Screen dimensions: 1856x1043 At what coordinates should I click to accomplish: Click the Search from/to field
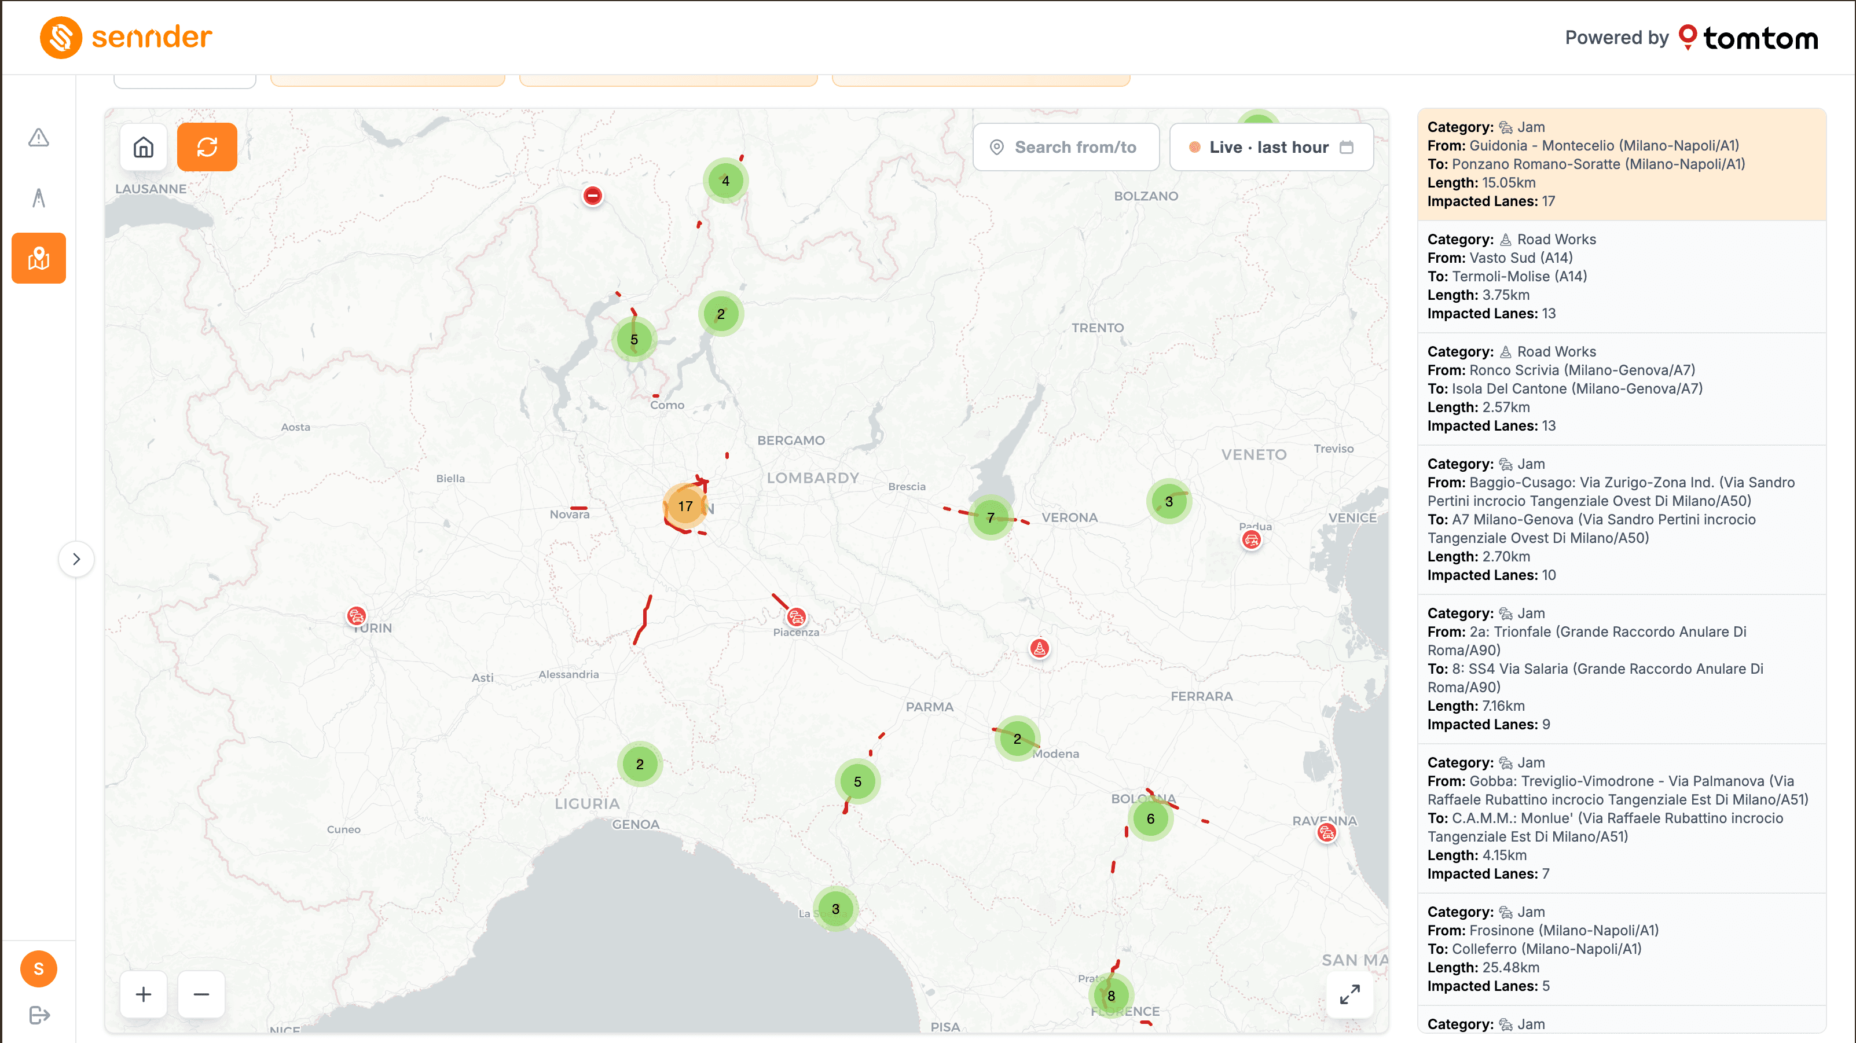coord(1066,147)
